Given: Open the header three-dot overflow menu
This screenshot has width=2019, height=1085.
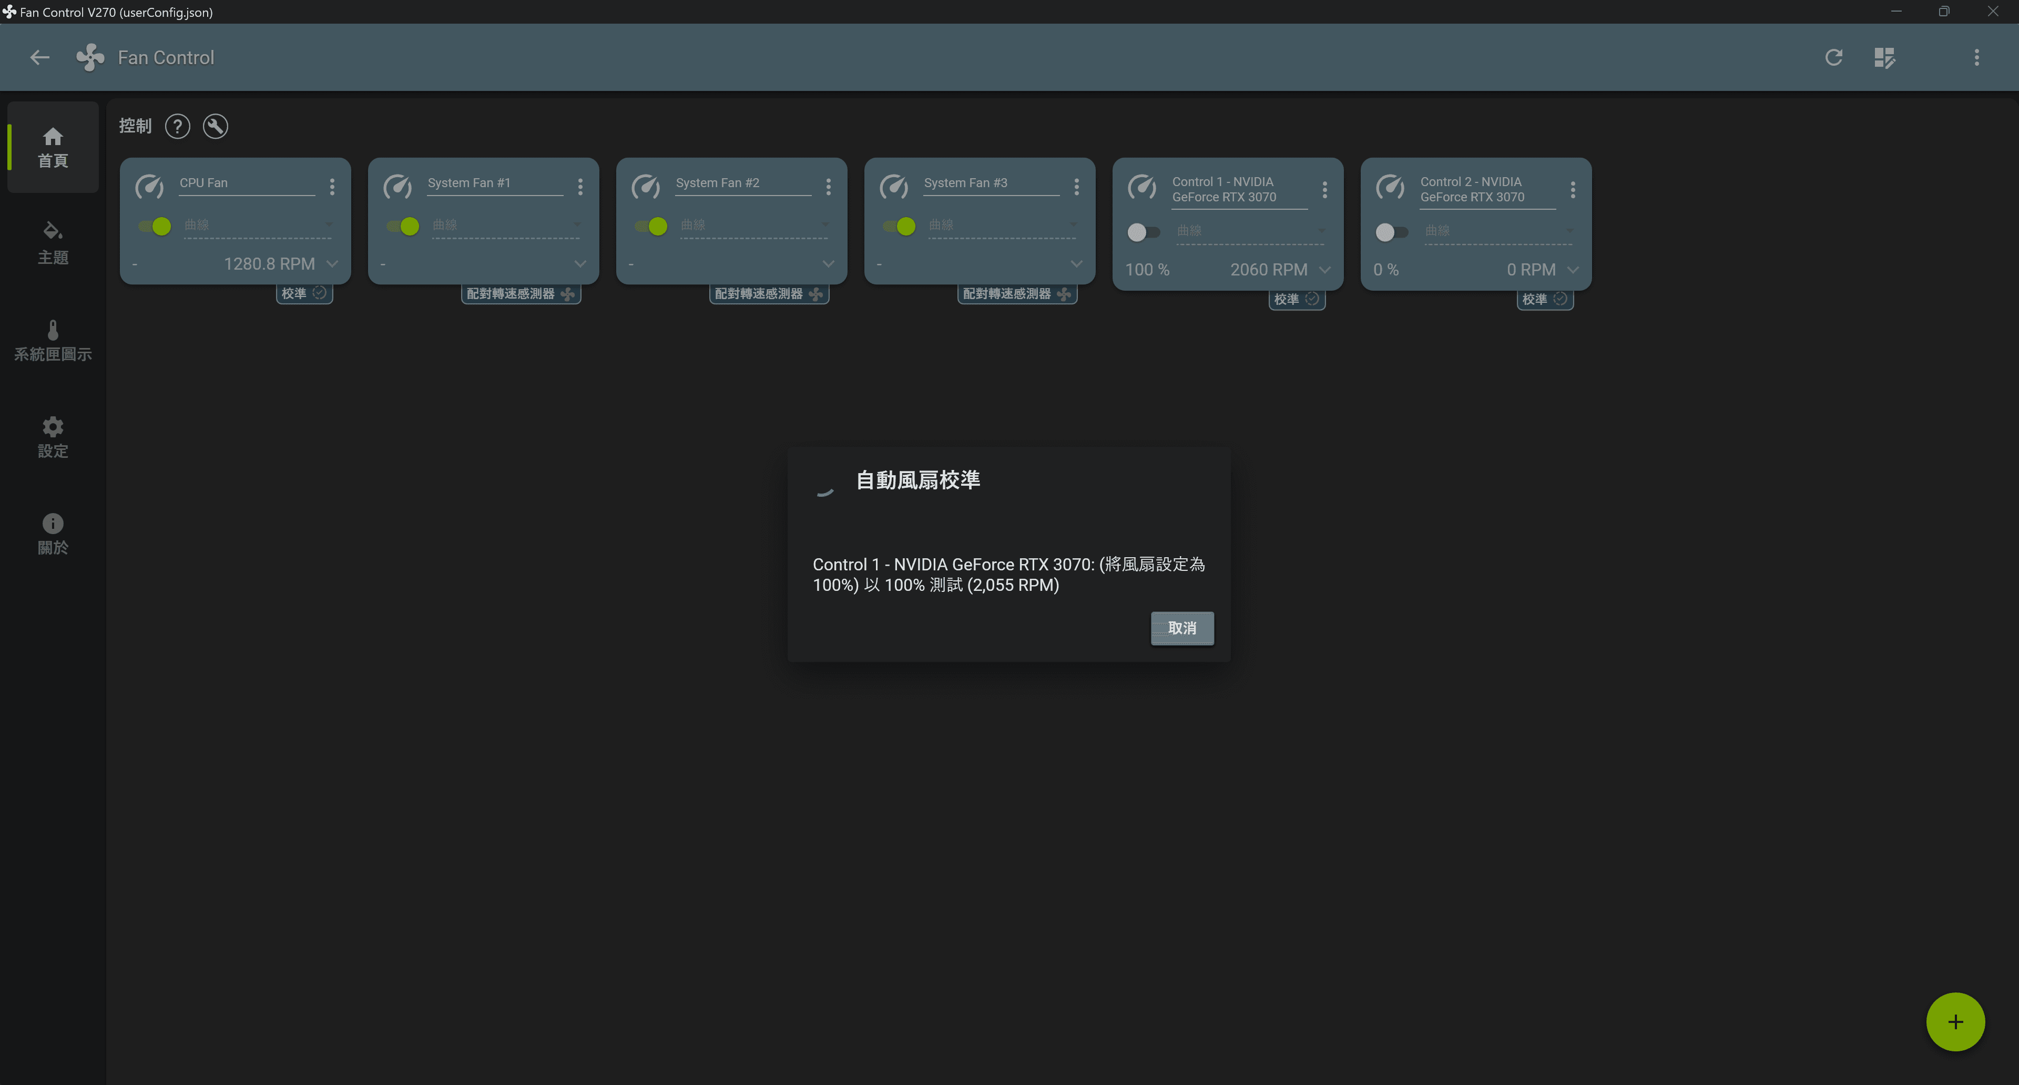Looking at the screenshot, I should click(1976, 57).
